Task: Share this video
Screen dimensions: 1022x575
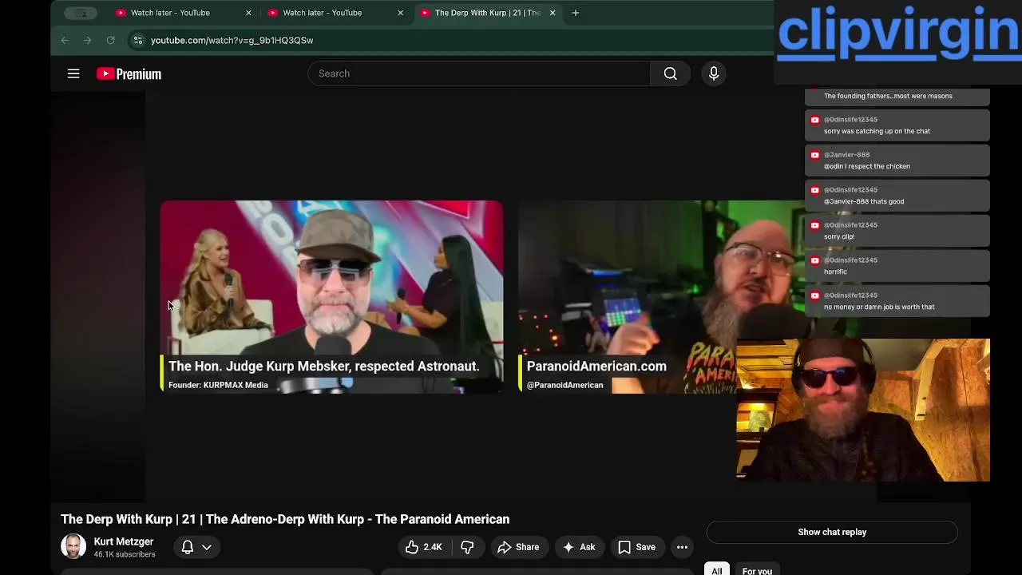Action: (x=518, y=547)
